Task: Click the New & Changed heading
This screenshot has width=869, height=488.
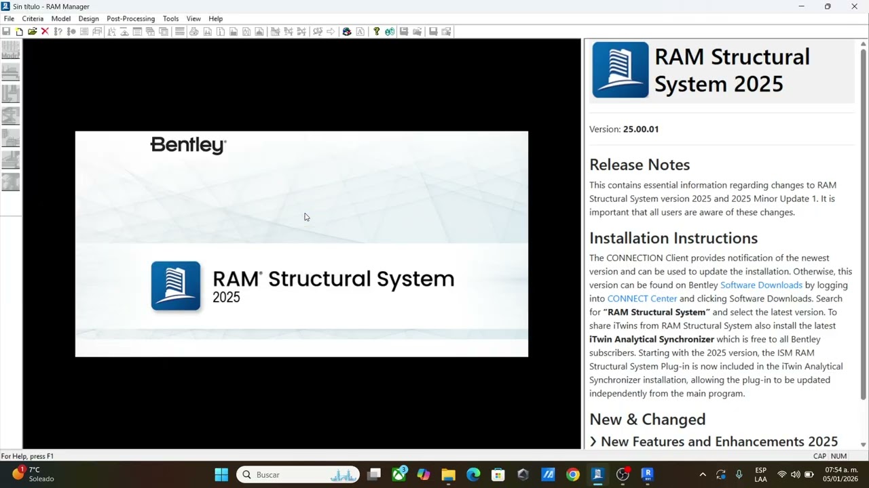Action: (648, 420)
